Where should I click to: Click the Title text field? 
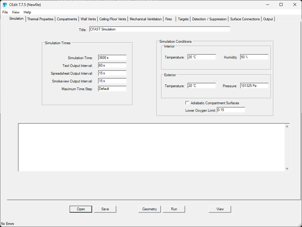click(160, 29)
